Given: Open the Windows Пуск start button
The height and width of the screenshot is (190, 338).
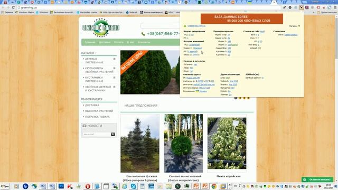Looking at the screenshot, I should click(5, 186).
